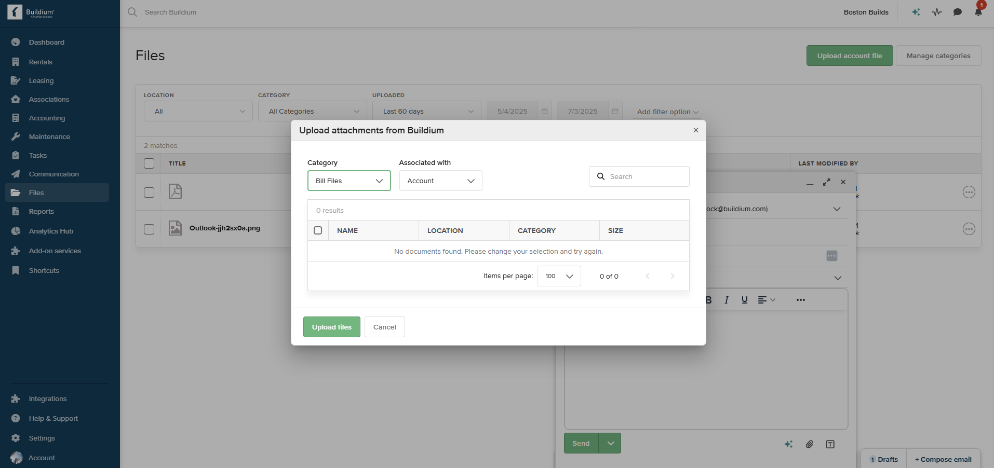Check the Outlook-jjh2sx0a.png row checkbox

click(149, 229)
